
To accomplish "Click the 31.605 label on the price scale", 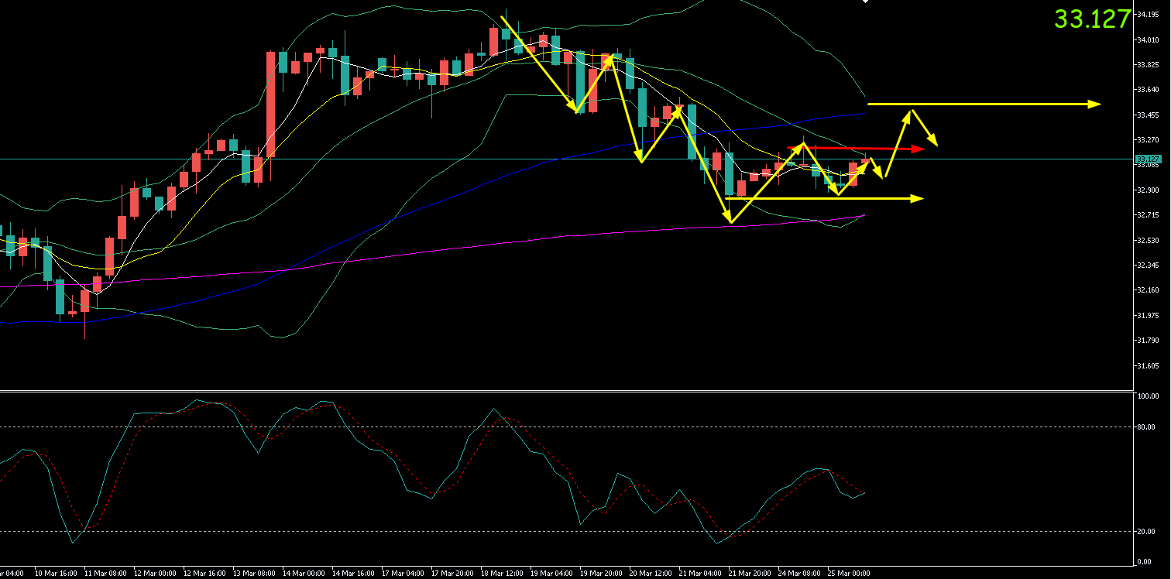I will 1147,365.
